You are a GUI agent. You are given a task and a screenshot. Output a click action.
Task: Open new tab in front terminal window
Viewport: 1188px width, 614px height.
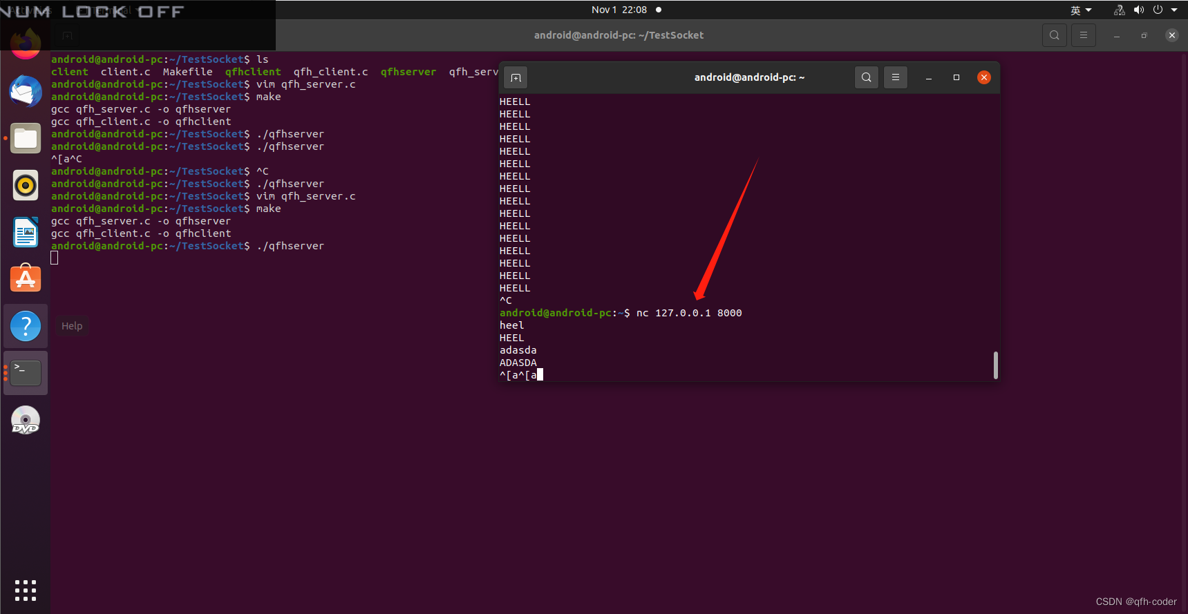coord(516,77)
